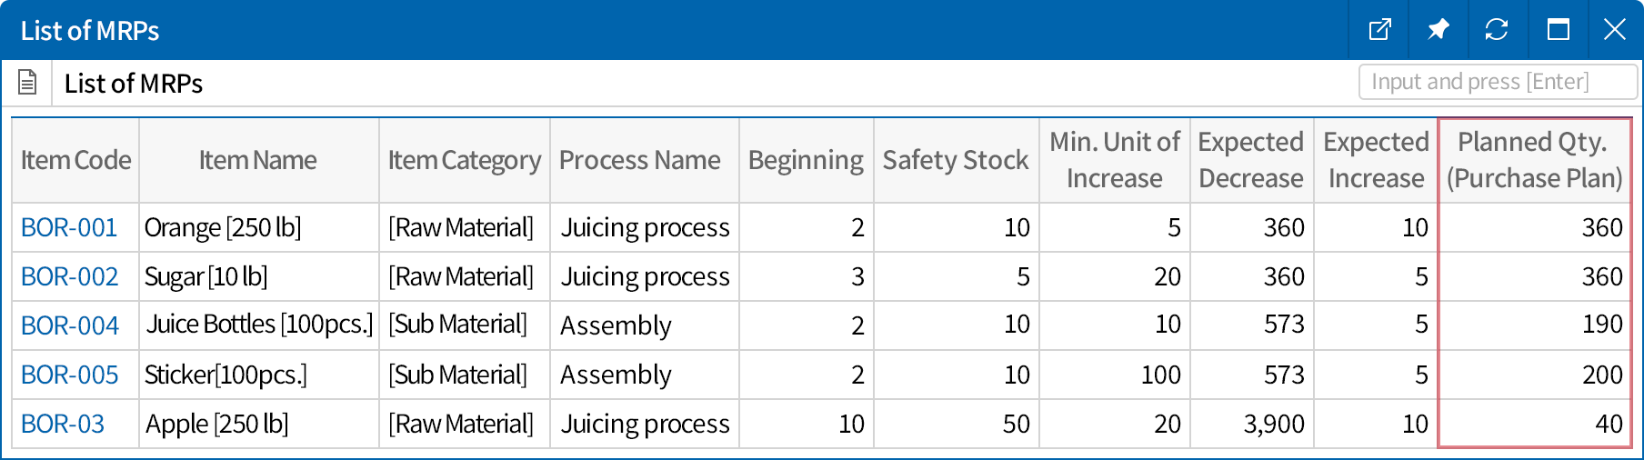This screenshot has width=1644, height=460.
Task: Open item code BOR-004
Action: coord(70,325)
